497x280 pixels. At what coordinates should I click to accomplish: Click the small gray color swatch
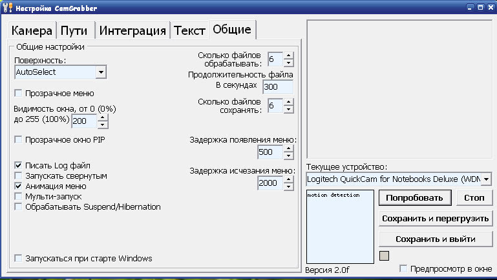click(384, 255)
